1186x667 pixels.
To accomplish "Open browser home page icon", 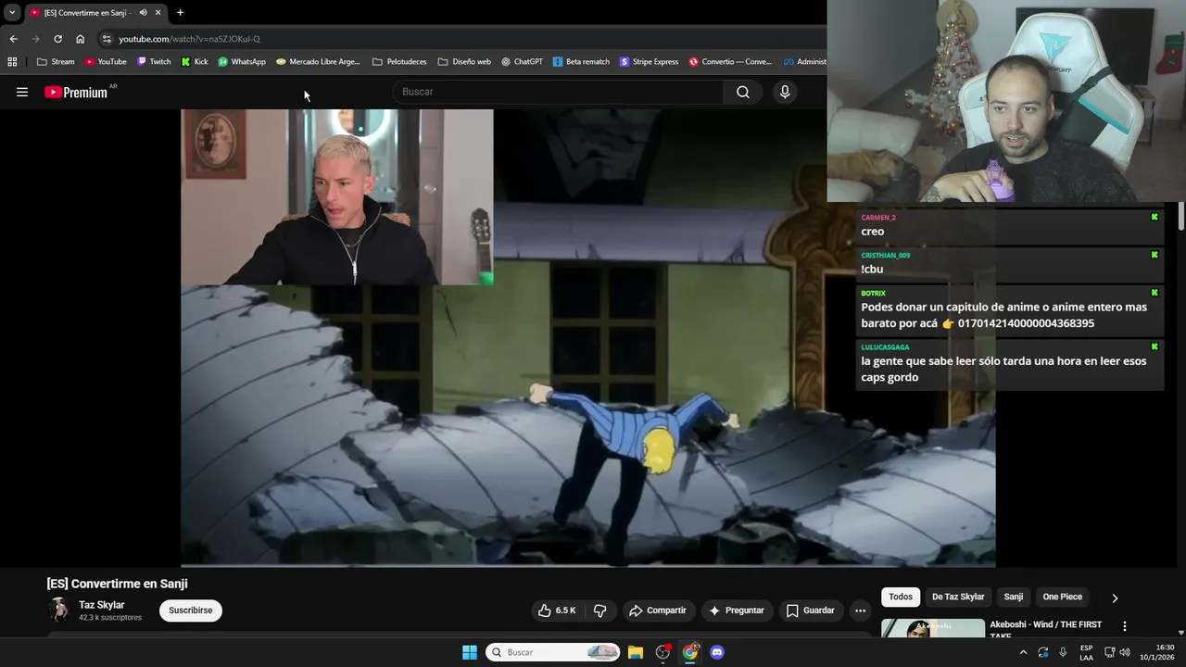I will click(x=81, y=39).
